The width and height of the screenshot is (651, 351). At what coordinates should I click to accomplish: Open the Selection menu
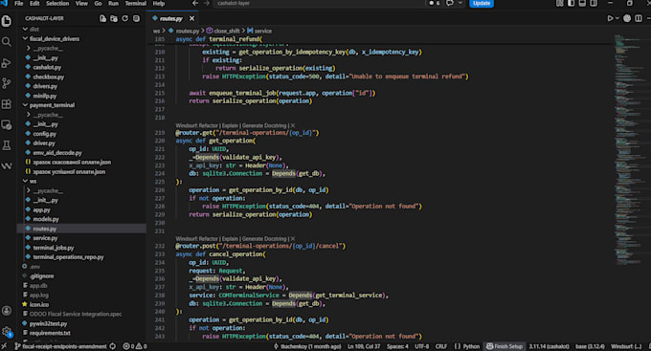point(57,3)
